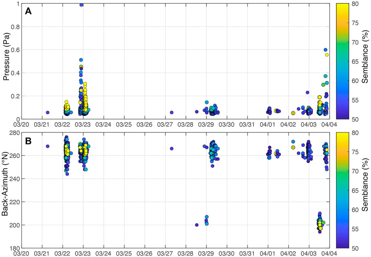The image size is (371, 257).
Task: Select the "Pressure (Pa)" y-axis label
Action: coord(7,57)
